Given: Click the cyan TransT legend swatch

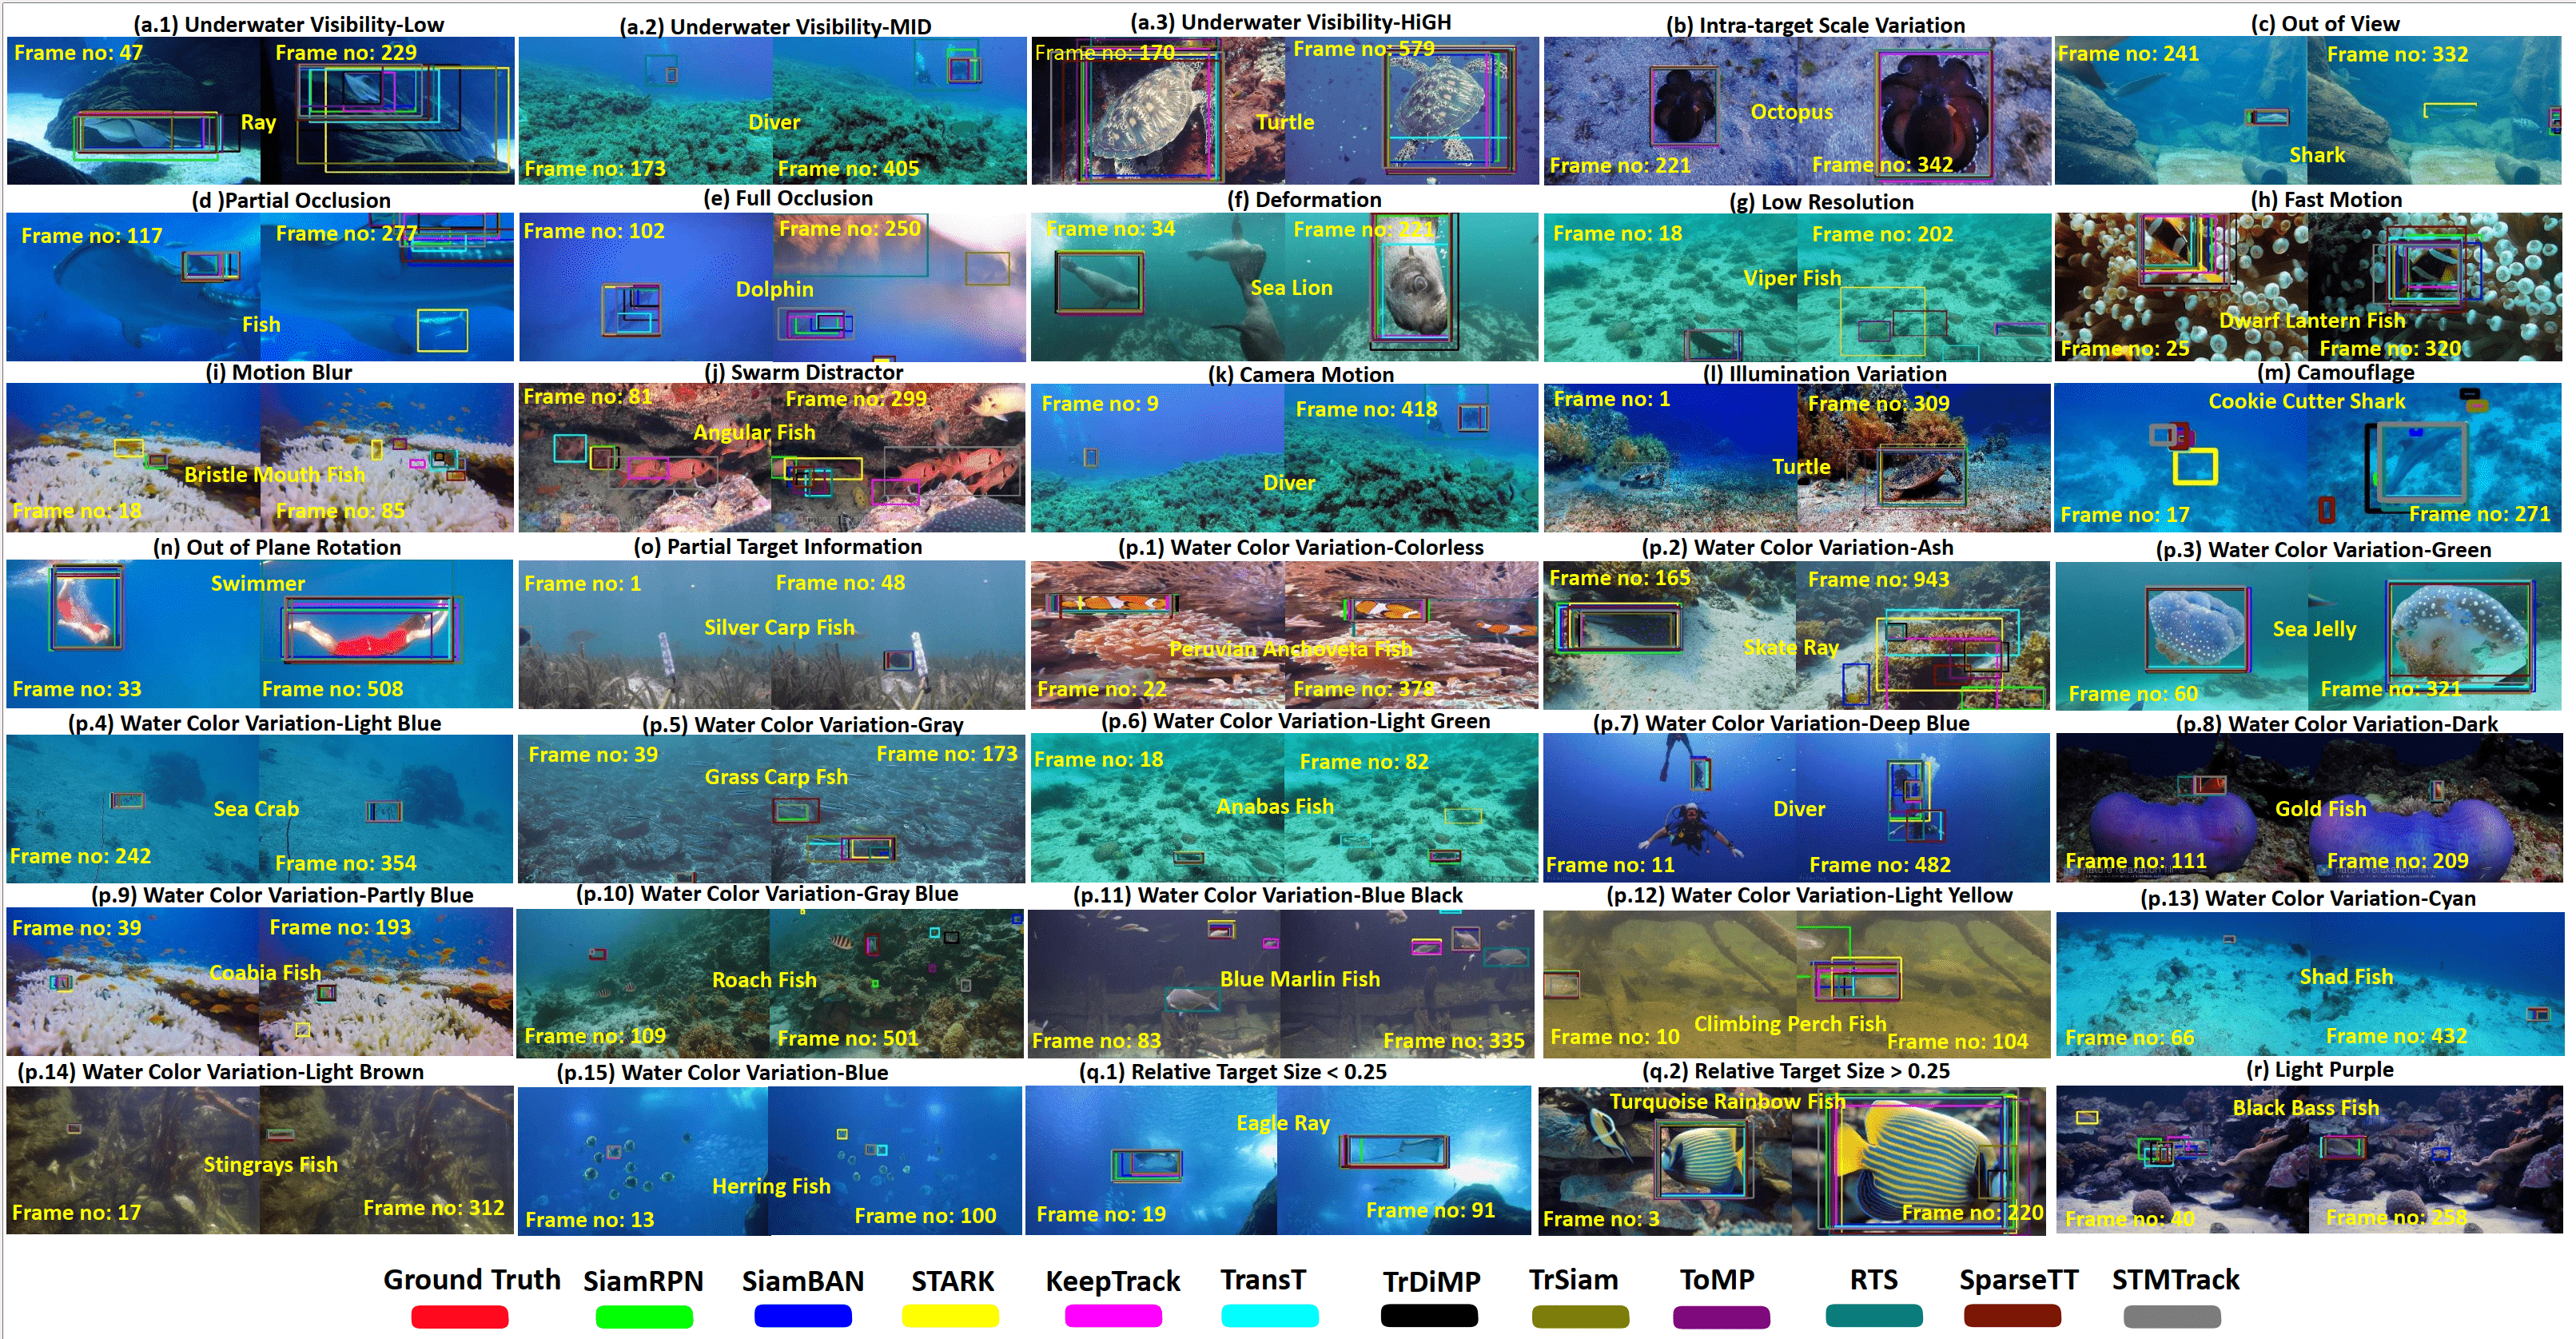Looking at the screenshot, I should [1269, 1316].
